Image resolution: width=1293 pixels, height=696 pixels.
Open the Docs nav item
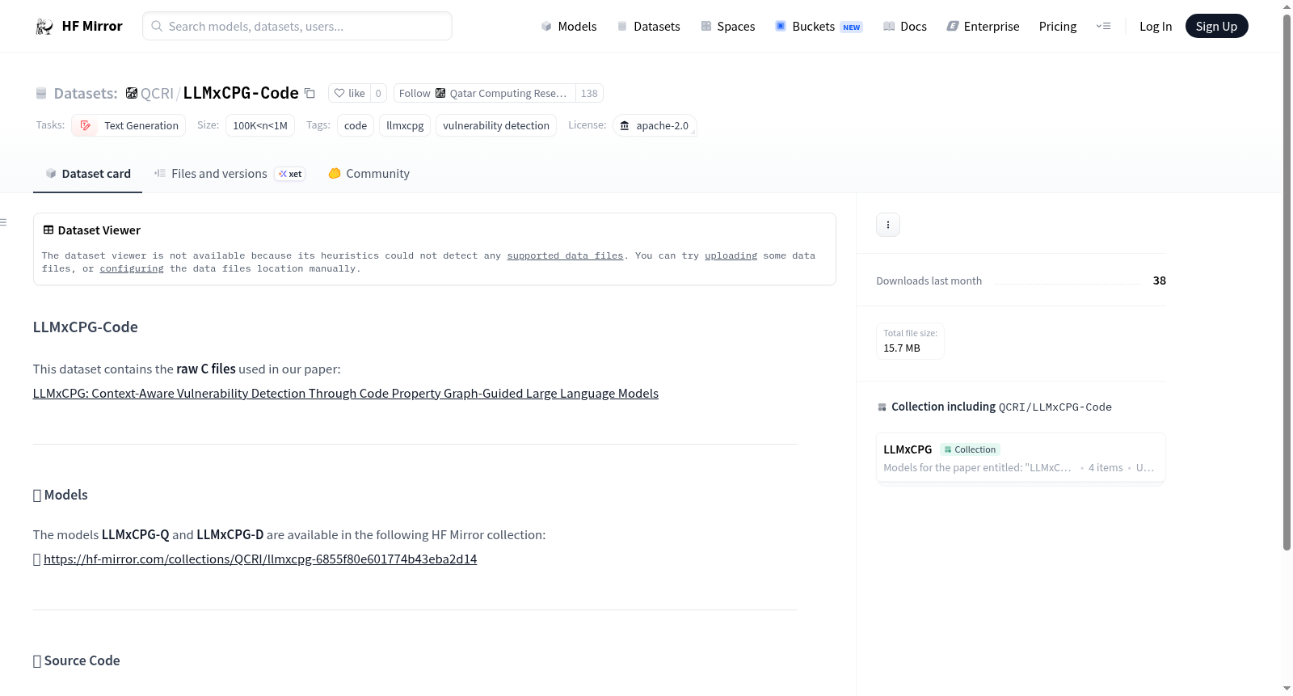pos(904,26)
